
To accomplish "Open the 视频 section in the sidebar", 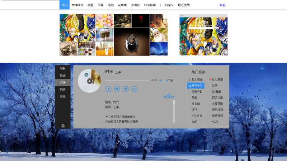I will pos(63,97).
